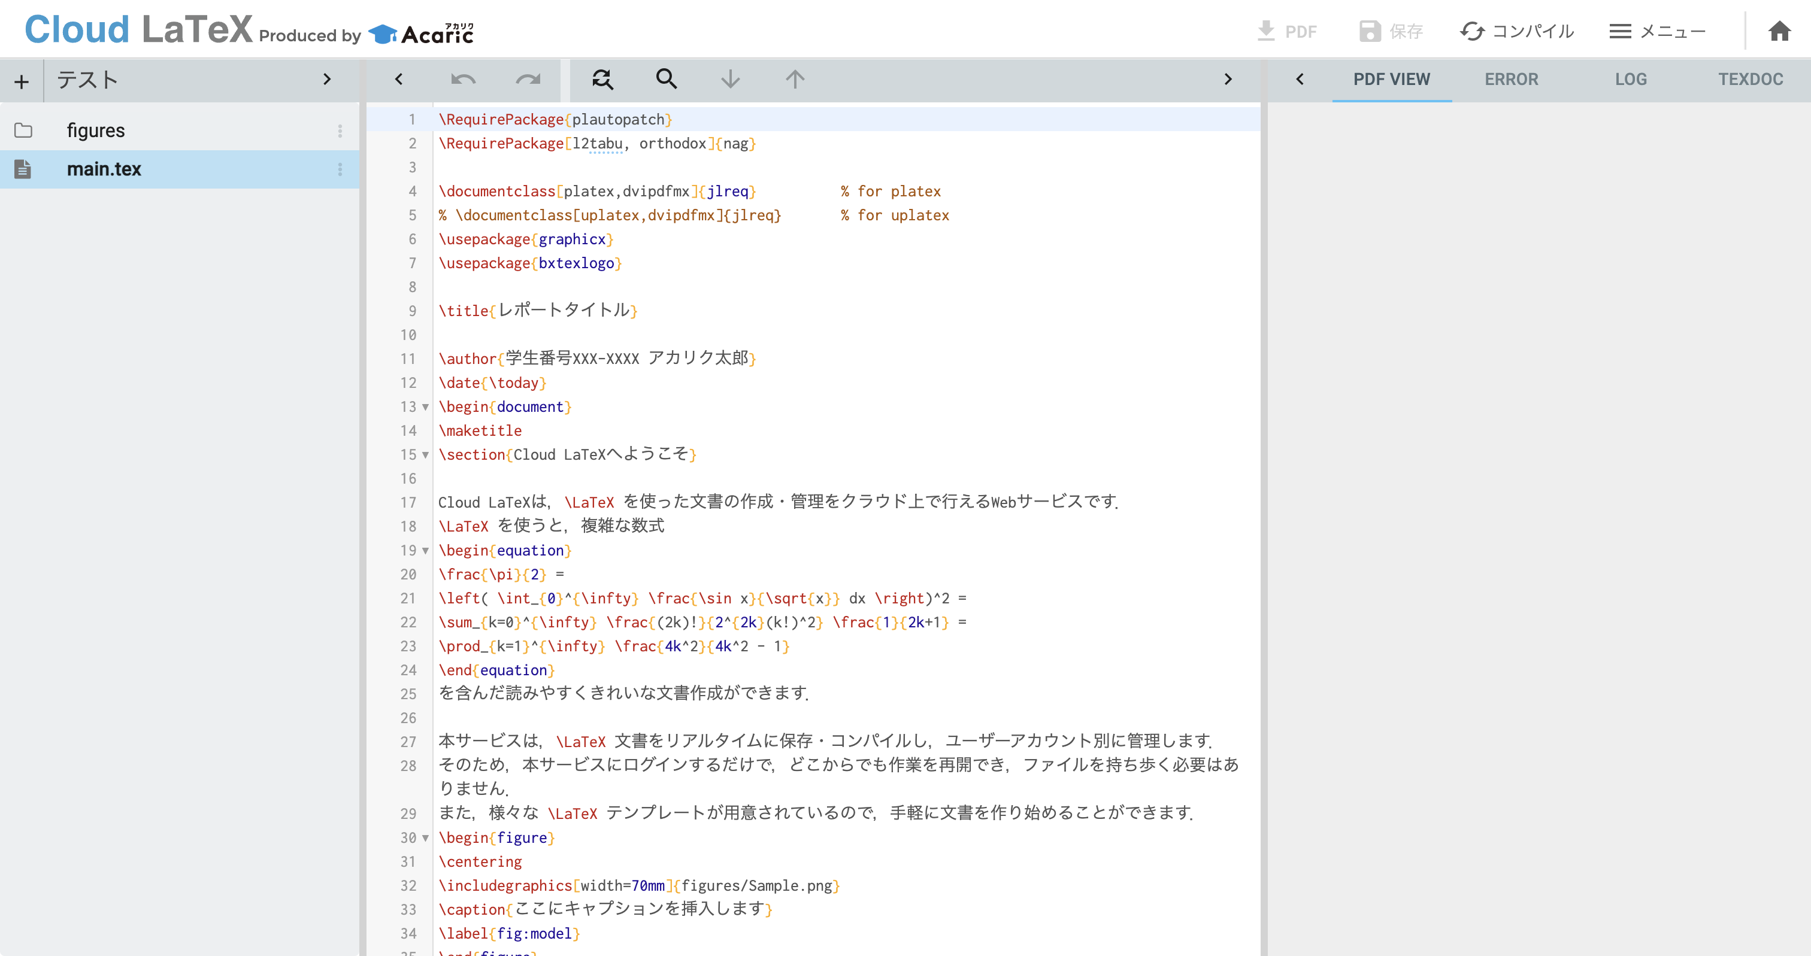Jump to next result with down arrow
Image resolution: width=1811 pixels, height=956 pixels.
(x=731, y=80)
